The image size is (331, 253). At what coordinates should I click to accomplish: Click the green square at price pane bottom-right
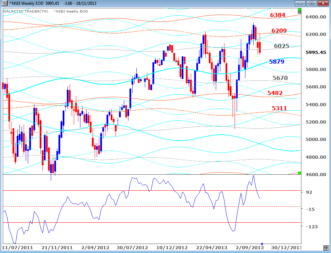(x=299, y=173)
